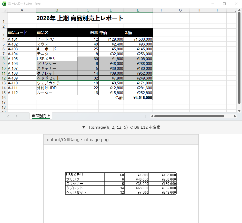Image resolution: width=242 pixels, height=223 pixels.
Task: Click the exported cell range image
Action: [121, 183]
